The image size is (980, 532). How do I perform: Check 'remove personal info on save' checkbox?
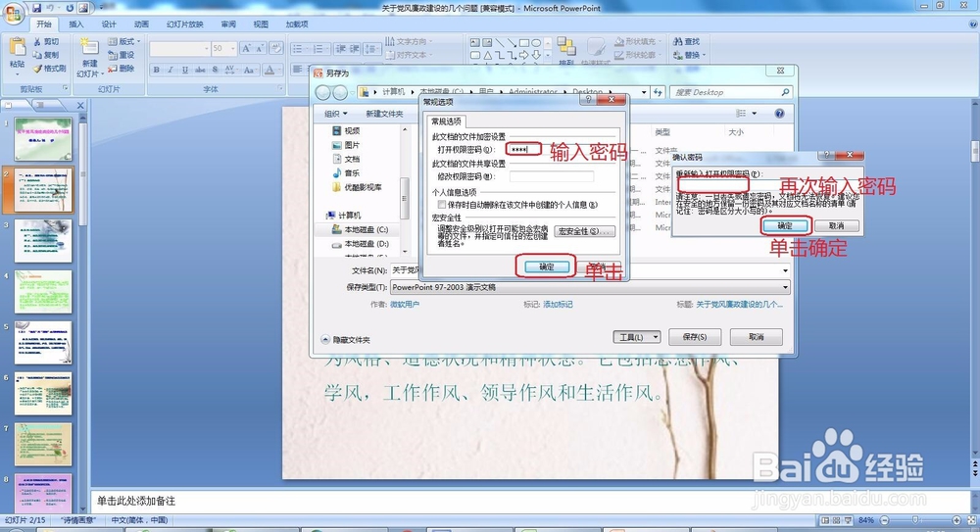coord(442,205)
